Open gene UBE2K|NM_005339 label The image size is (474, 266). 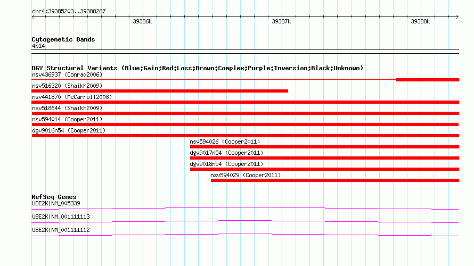click(x=56, y=204)
